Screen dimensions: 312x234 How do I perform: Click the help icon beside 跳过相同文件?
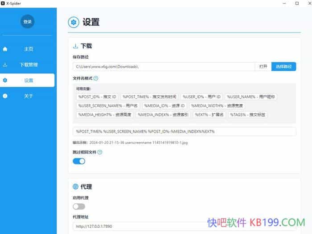(x=100, y=152)
